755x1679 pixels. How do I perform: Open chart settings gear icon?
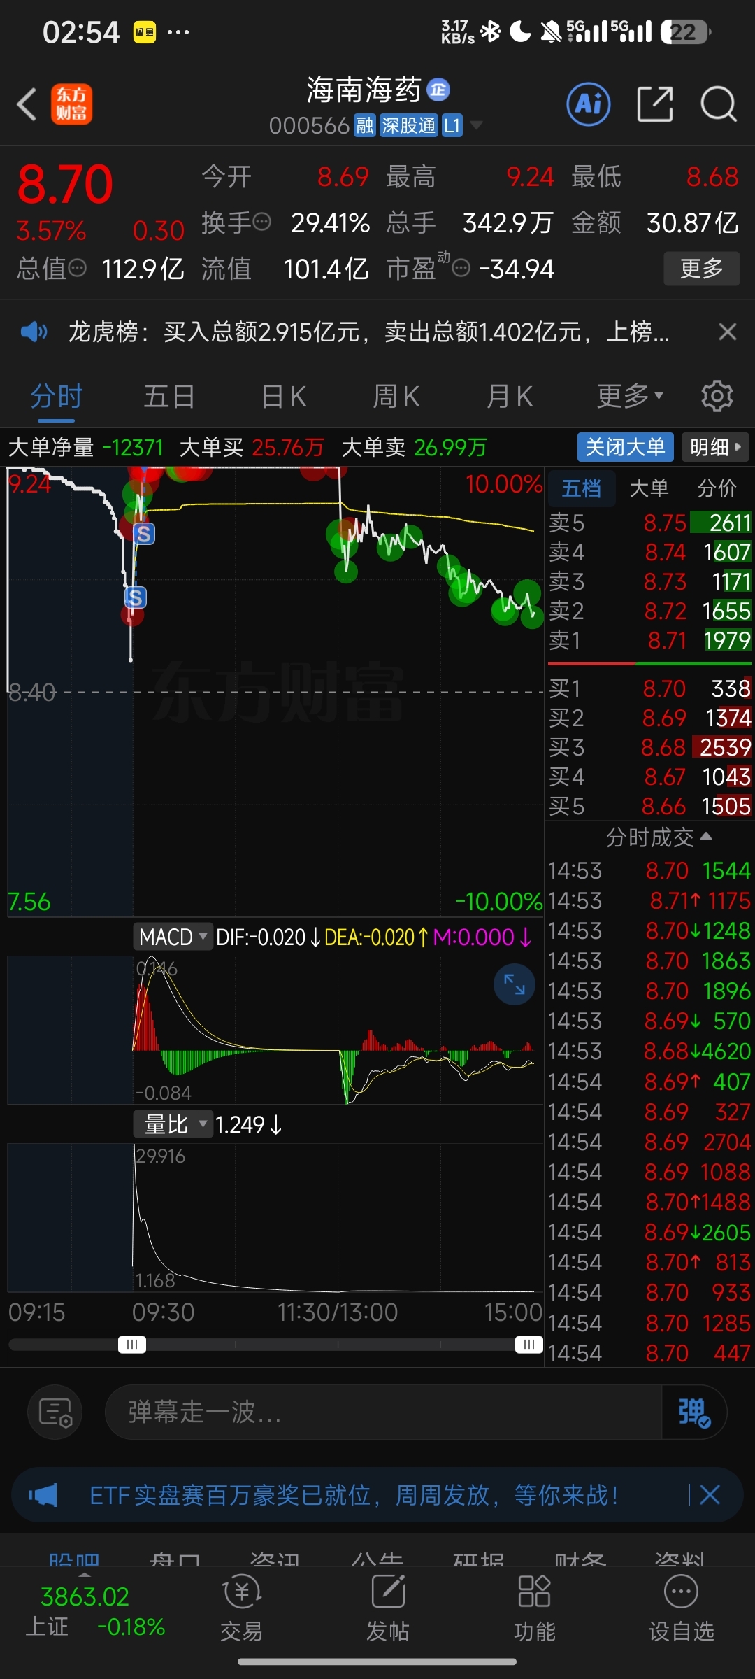[x=717, y=397]
